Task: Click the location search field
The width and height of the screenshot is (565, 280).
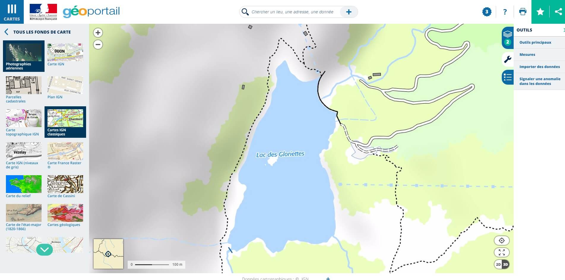Action: coord(292,12)
